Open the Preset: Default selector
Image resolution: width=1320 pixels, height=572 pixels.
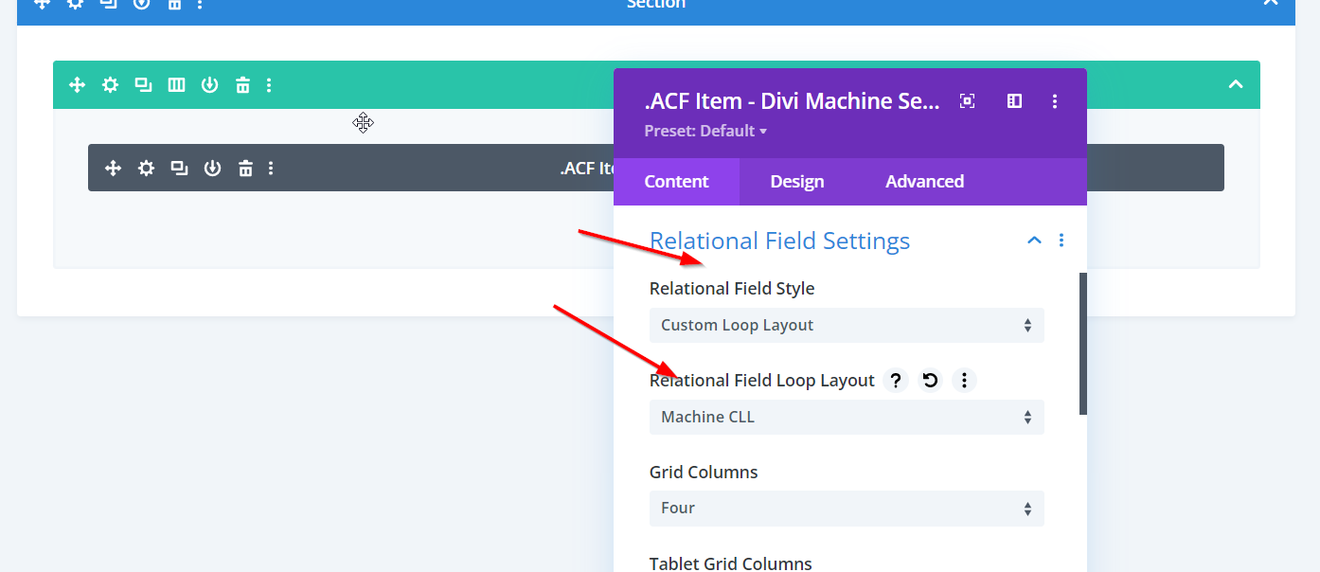point(705,131)
